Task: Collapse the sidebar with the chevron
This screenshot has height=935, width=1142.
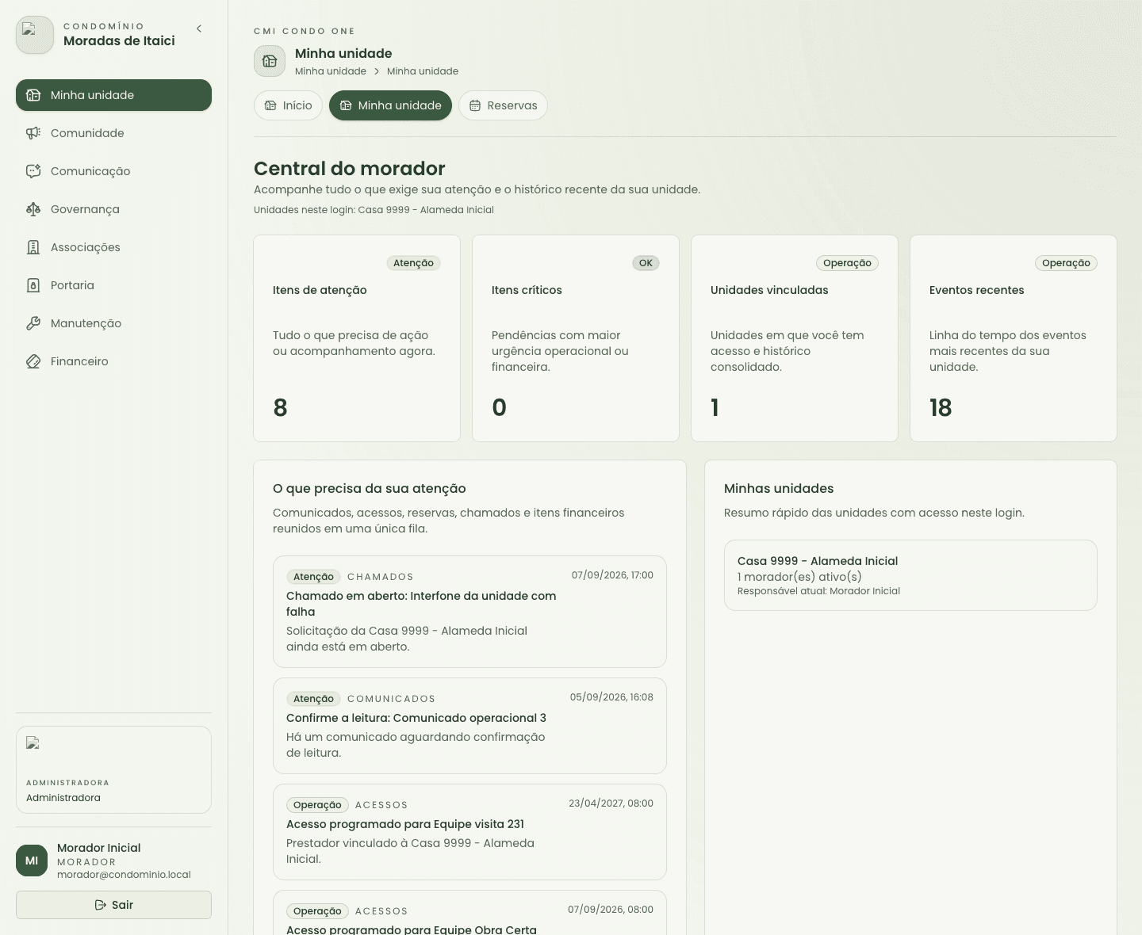Action: pos(199,29)
